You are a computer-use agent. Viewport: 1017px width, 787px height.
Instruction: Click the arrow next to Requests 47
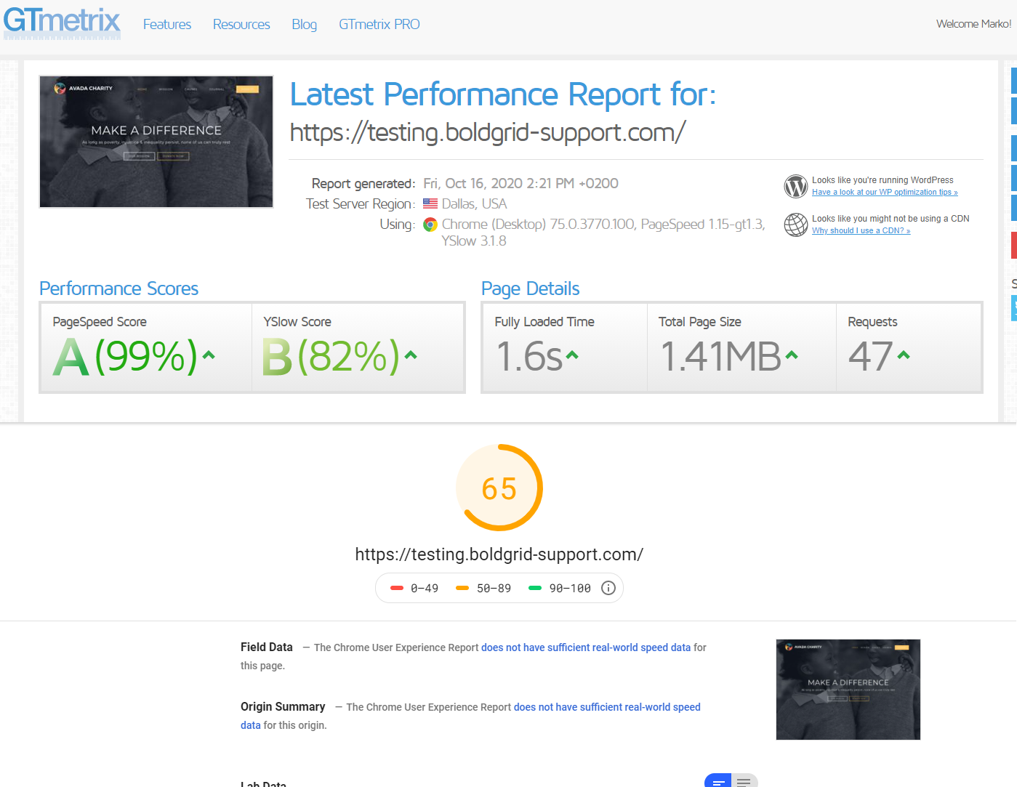pyautogui.click(x=904, y=355)
